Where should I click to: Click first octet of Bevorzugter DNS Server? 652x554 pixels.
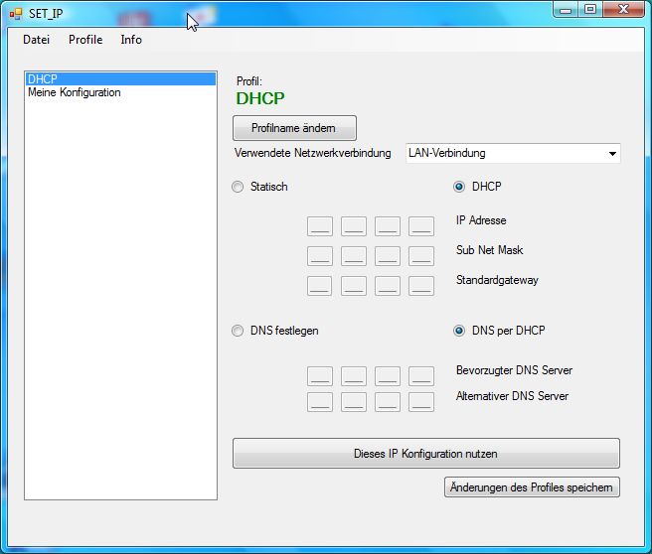click(320, 376)
